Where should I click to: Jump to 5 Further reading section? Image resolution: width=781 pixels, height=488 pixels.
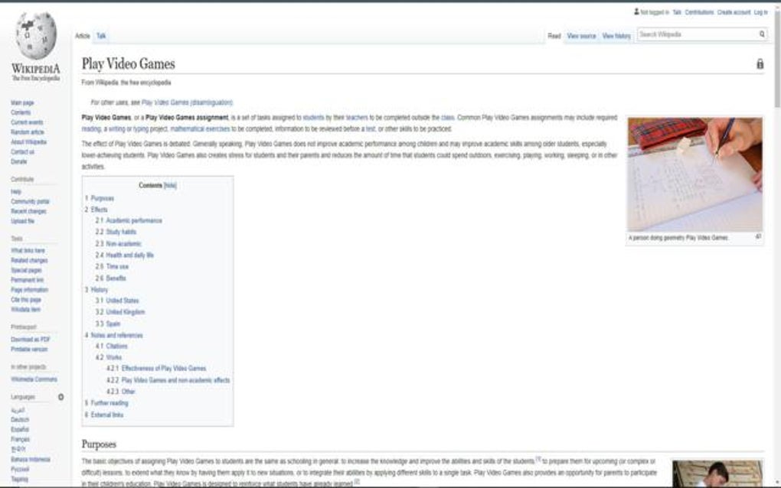(x=106, y=403)
